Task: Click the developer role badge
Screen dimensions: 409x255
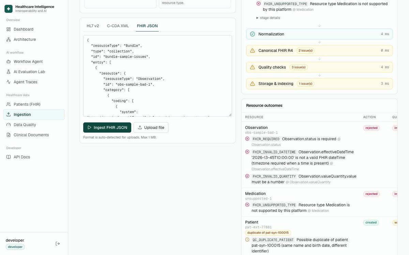Action: pyautogui.click(x=15, y=247)
